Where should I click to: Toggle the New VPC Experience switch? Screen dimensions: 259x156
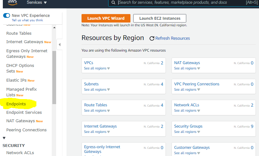point(7,16)
